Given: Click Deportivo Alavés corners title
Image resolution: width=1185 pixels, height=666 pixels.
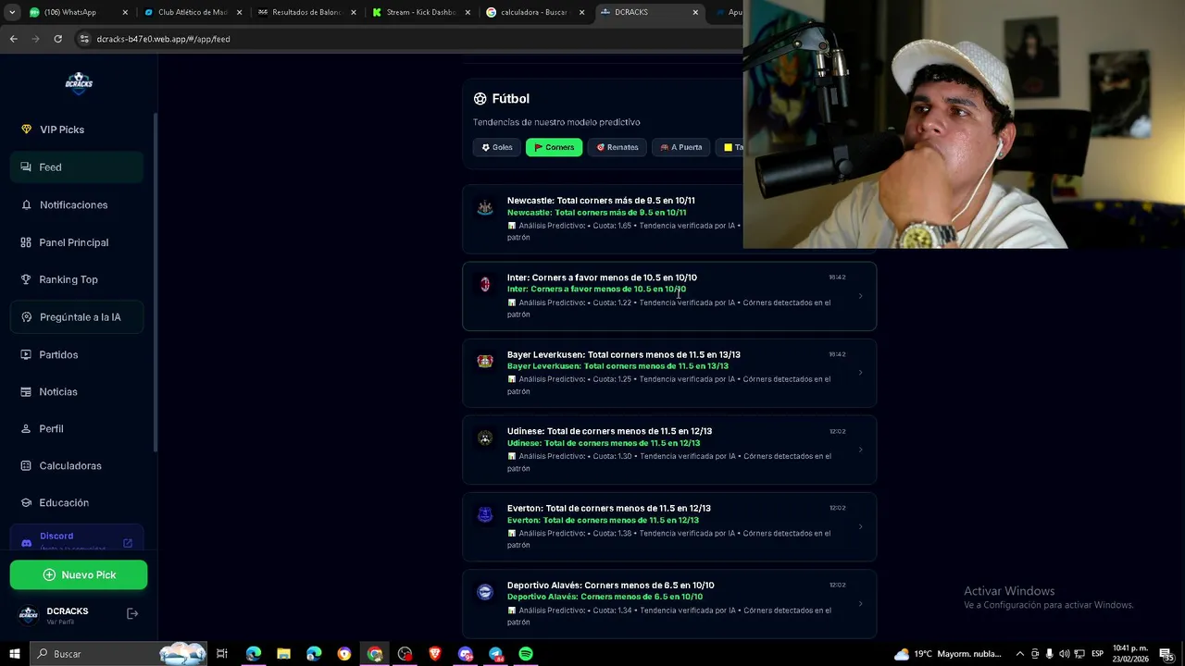Looking at the screenshot, I should point(610,586).
